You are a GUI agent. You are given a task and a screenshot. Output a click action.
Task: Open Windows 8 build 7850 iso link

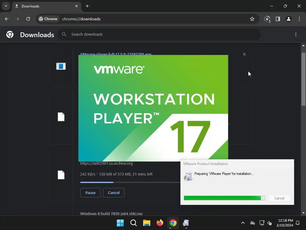pyautogui.click(x=111, y=214)
